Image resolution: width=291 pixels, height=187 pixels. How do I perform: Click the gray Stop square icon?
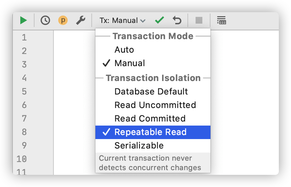(x=199, y=20)
